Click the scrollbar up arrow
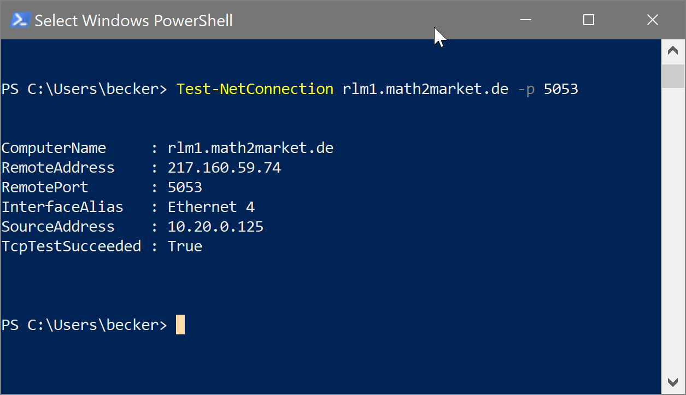This screenshot has width=686, height=395. tap(673, 51)
